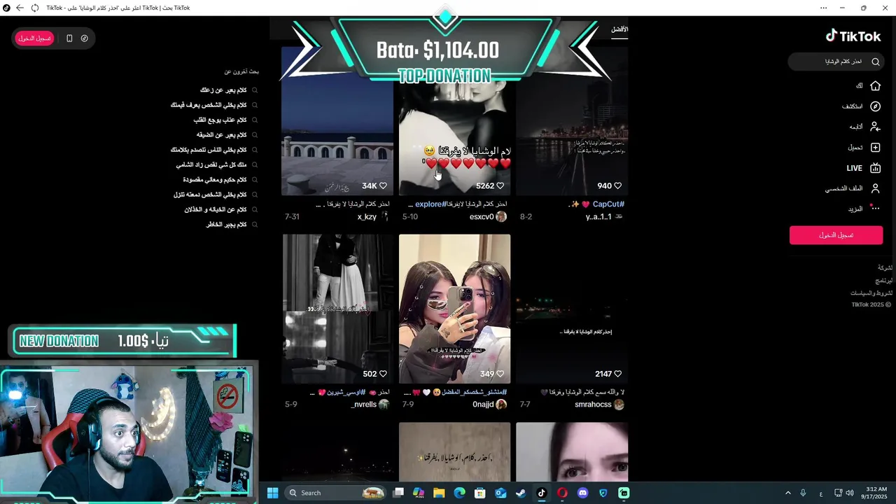The width and height of the screenshot is (896, 504).
Task: Open Microsoft Edge from taskbar
Action: 459,493
